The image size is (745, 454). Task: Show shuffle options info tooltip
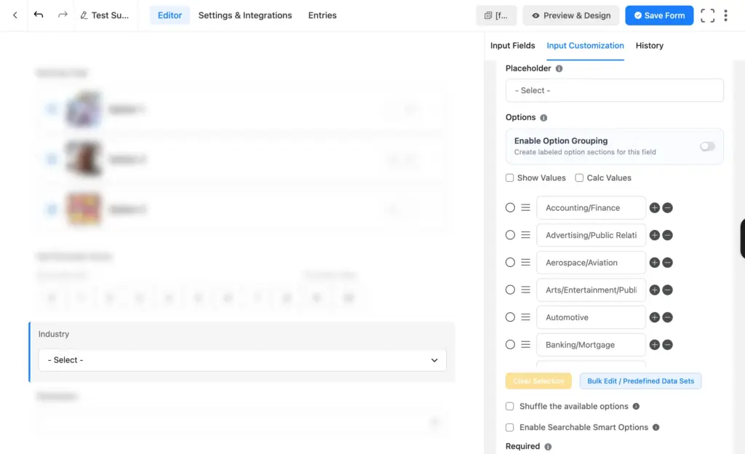636,407
